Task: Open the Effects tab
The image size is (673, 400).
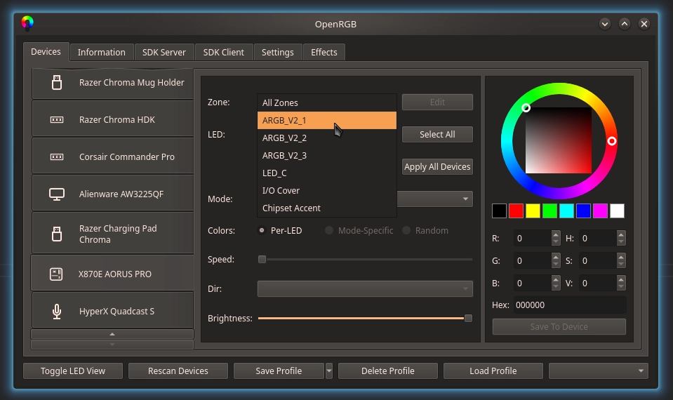Action: pos(324,53)
